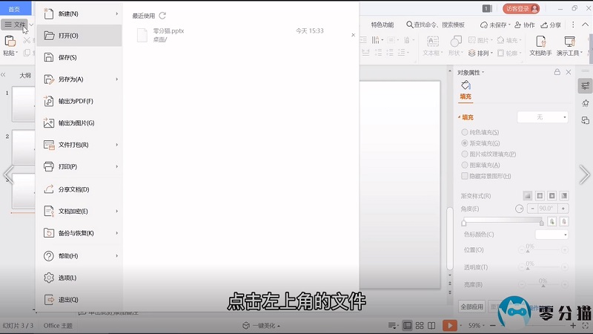Click the 演示工具 presentation tools icon
The width and height of the screenshot is (593, 334).
click(569, 42)
